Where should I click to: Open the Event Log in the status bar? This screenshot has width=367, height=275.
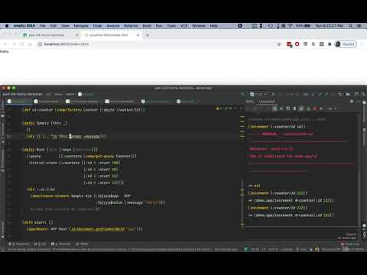[x=351, y=244]
